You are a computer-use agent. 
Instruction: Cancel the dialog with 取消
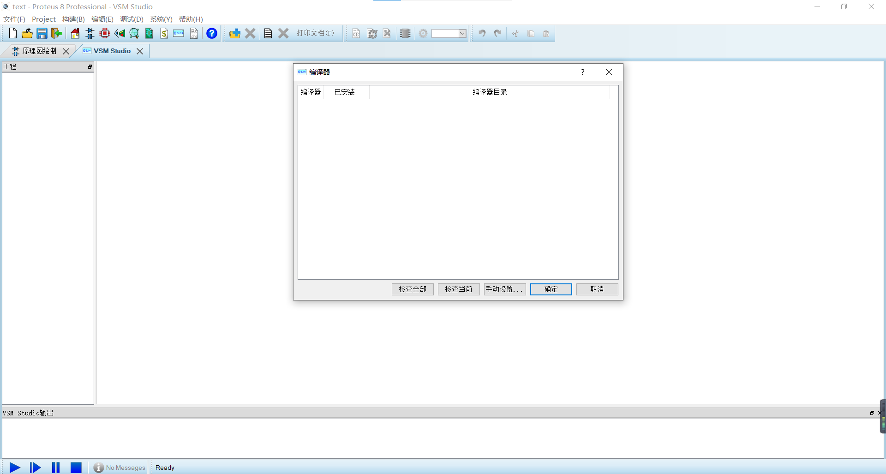pos(597,289)
